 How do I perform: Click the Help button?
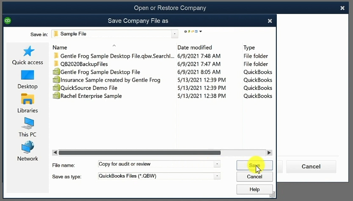click(255, 189)
